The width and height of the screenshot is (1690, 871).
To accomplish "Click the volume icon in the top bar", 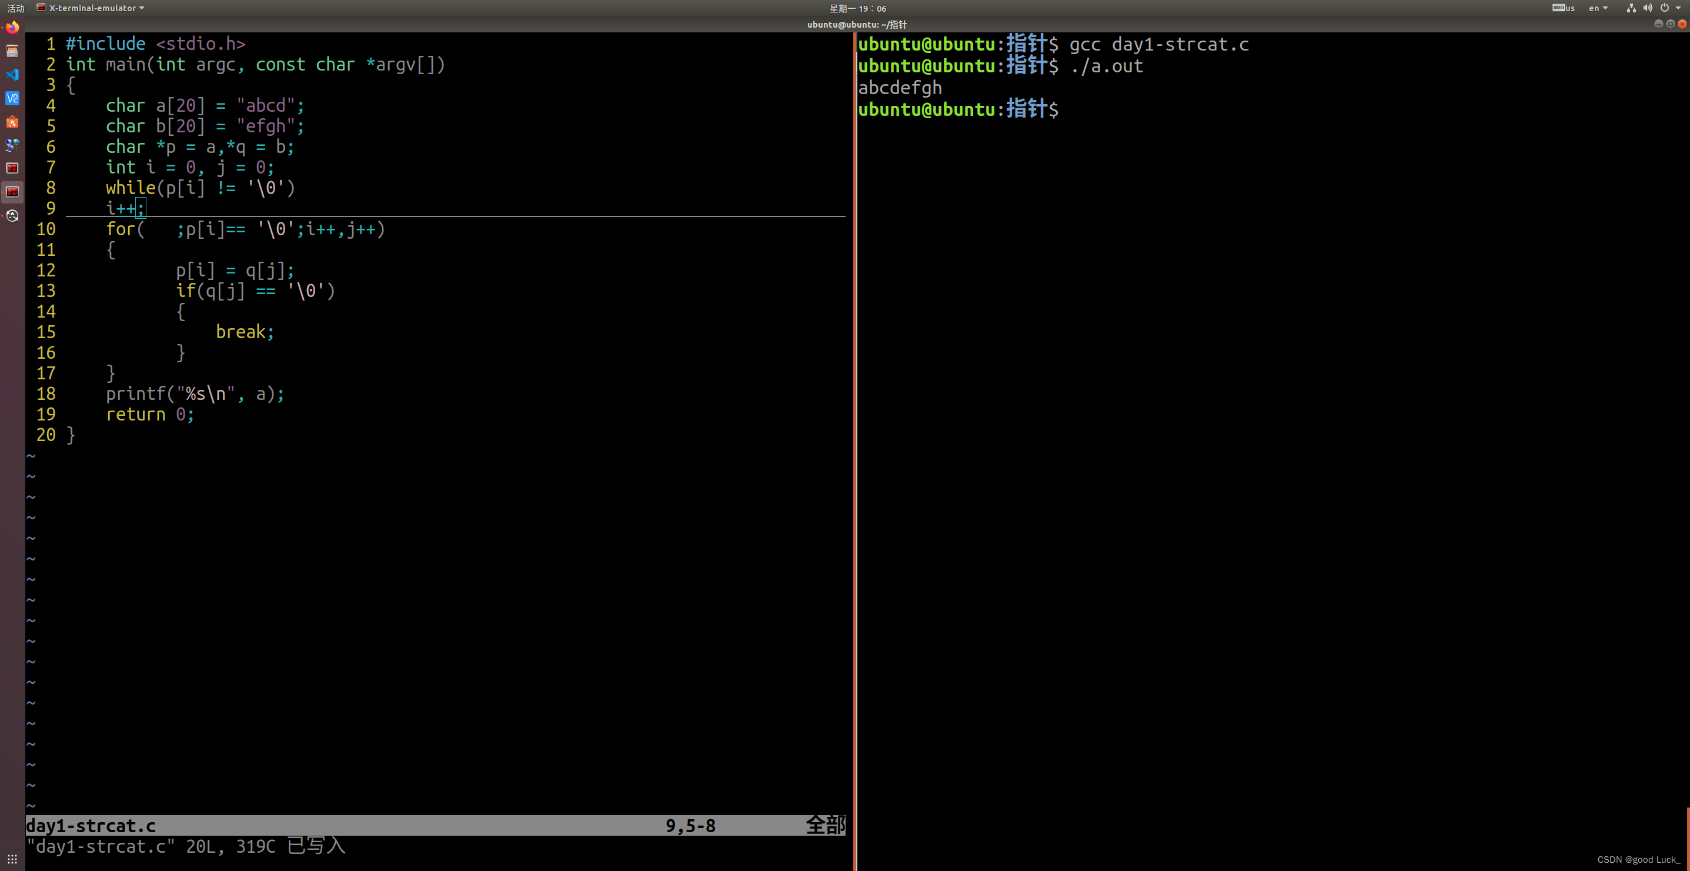I will point(1648,8).
